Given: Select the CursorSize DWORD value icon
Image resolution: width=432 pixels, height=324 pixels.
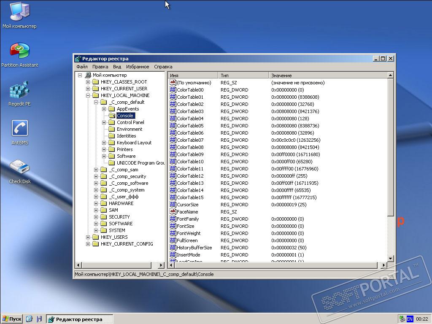Looking at the screenshot, I should (173, 204).
